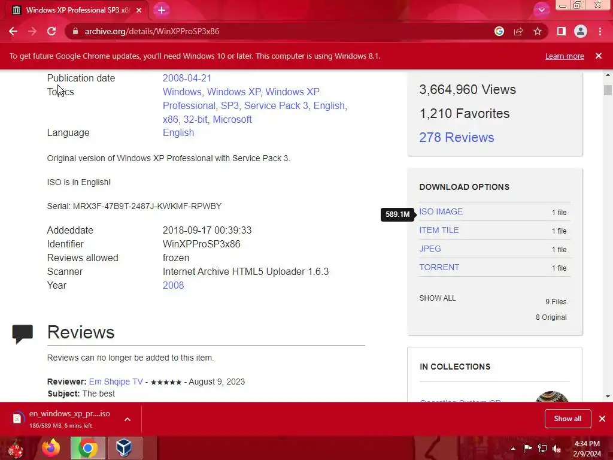The image size is (613, 460).
Task: Open the 32-bit topic link
Action: (196, 119)
